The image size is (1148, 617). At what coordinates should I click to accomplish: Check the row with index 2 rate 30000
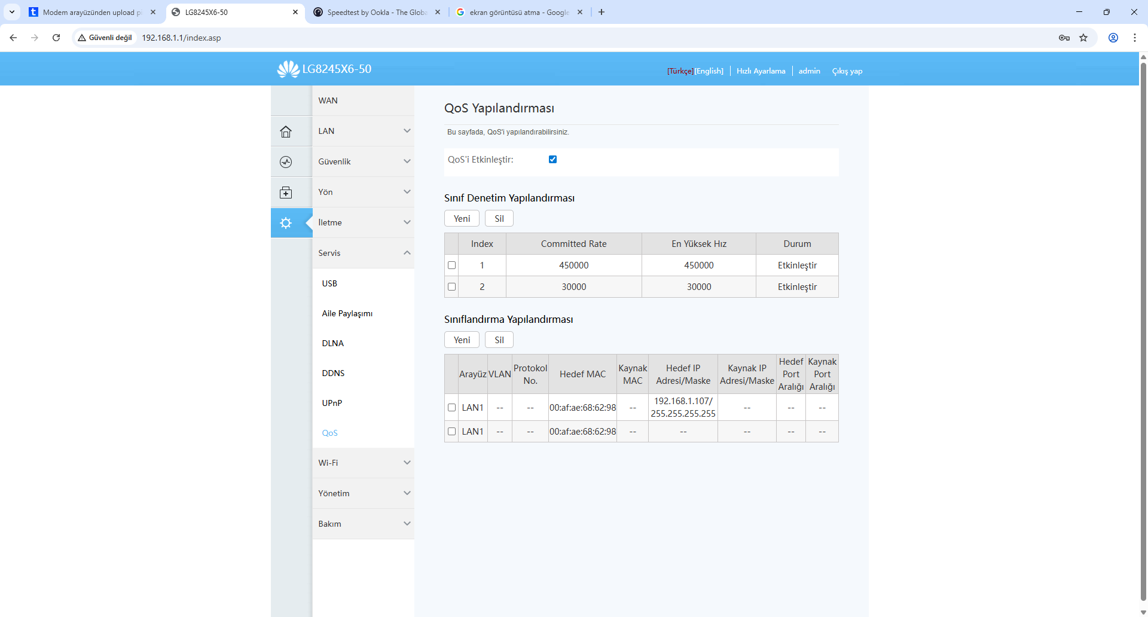[x=451, y=287]
